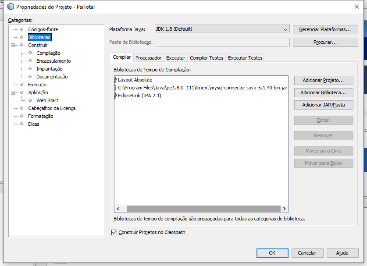Switch to the Compilar Testes tab
This screenshot has height=266, width=367.
[207, 58]
